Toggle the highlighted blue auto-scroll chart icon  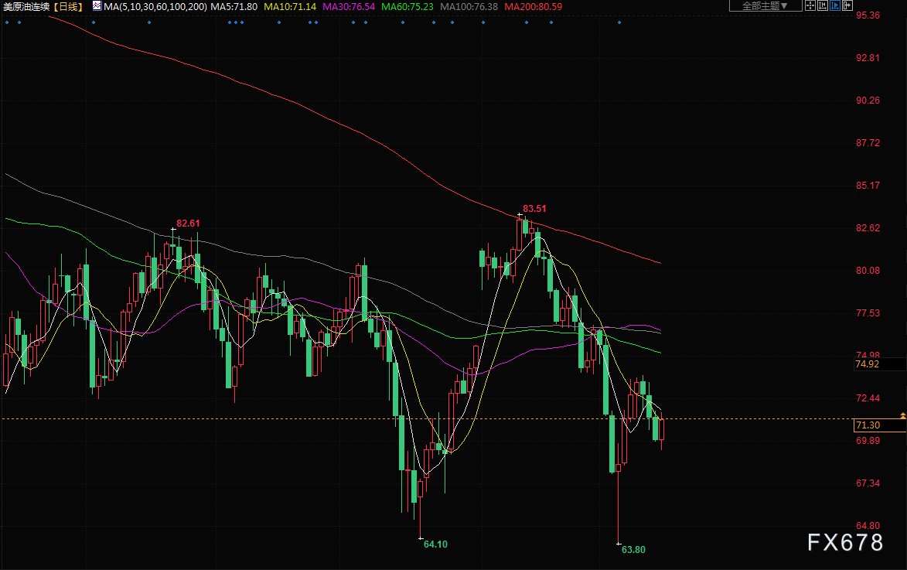click(x=834, y=5)
